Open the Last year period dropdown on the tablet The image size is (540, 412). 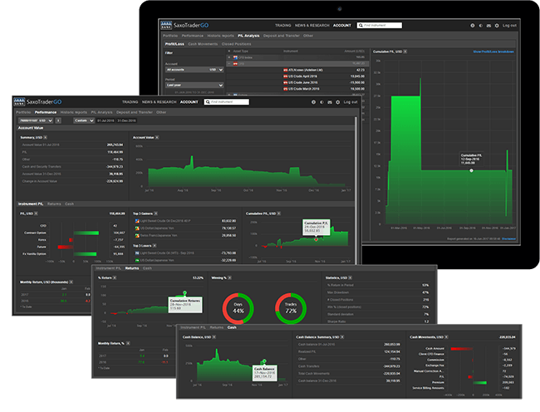click(194, 85)
